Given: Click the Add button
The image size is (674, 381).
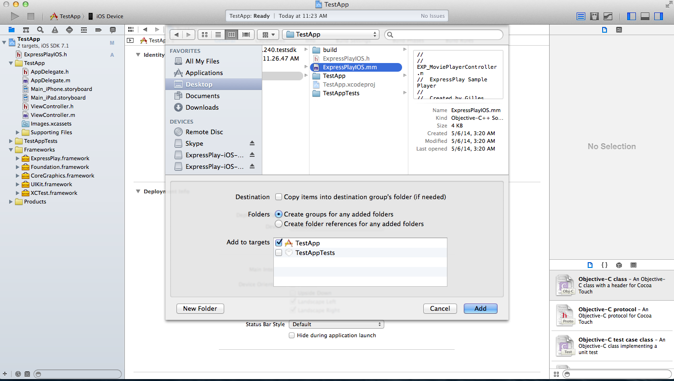Looking at the screenshot, I should 480,308.
